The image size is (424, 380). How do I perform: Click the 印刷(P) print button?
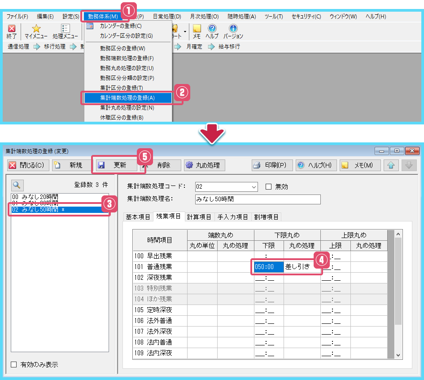271,165
